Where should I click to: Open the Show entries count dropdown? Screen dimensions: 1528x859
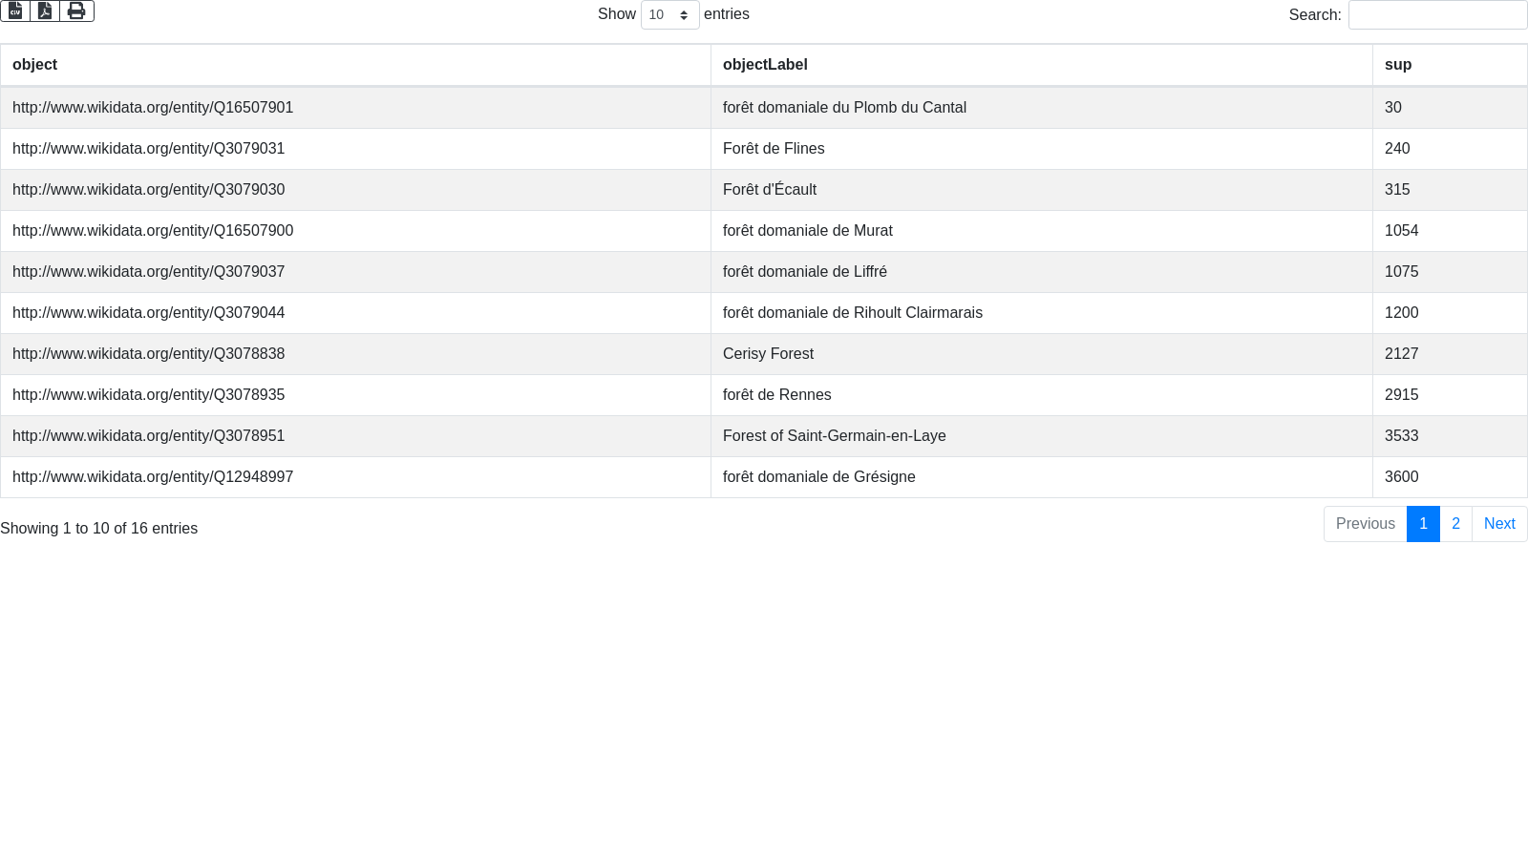click(x=669, y=15)
